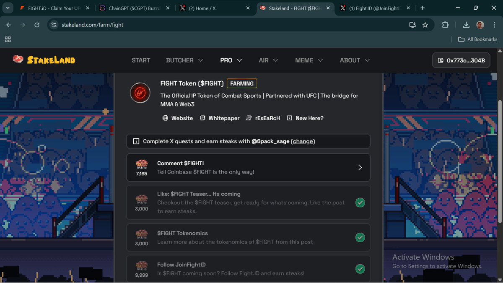Open the Website link
Image resolution: width=503 pixels, height=283 pixels.
pyautogui.click(x=178, y=118)
